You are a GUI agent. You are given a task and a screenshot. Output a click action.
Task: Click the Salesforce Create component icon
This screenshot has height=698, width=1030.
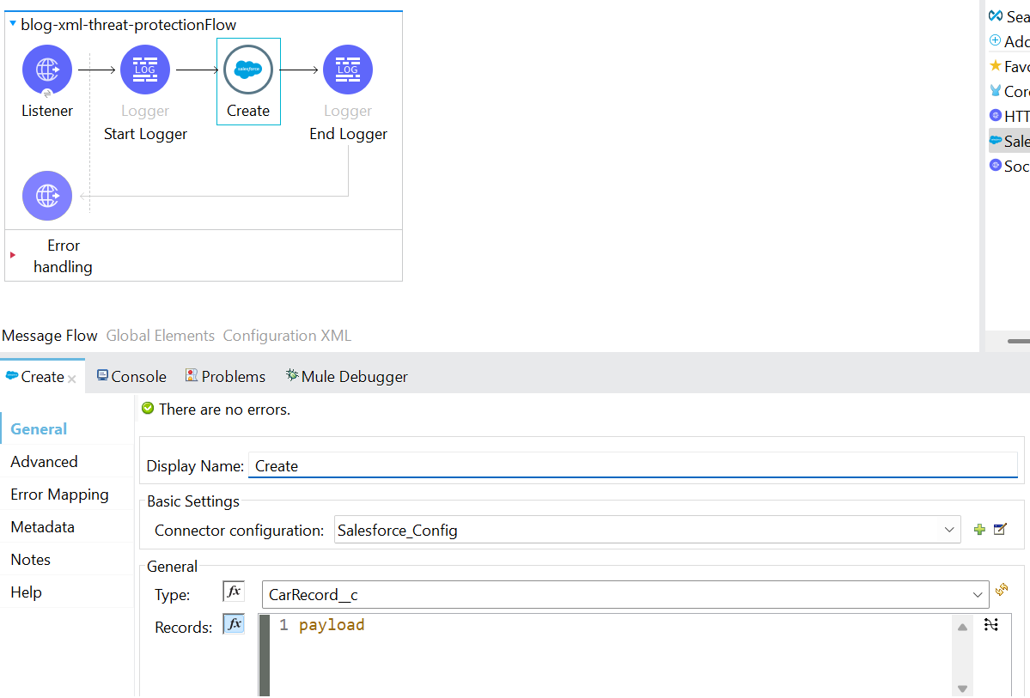tap(248, 68)
